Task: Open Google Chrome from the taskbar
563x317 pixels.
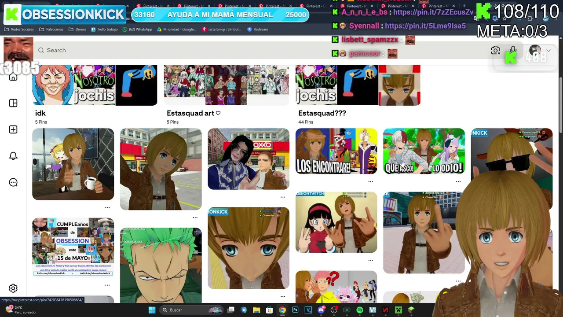Action: (282, 310)
